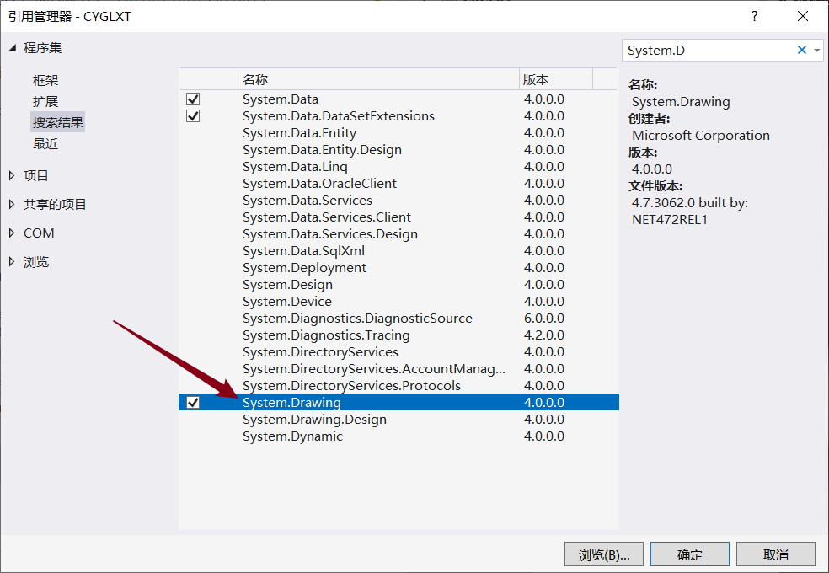Expand the 共享的项目 section
The width and height of the screenshot is (829, 573).
(12, 205)
